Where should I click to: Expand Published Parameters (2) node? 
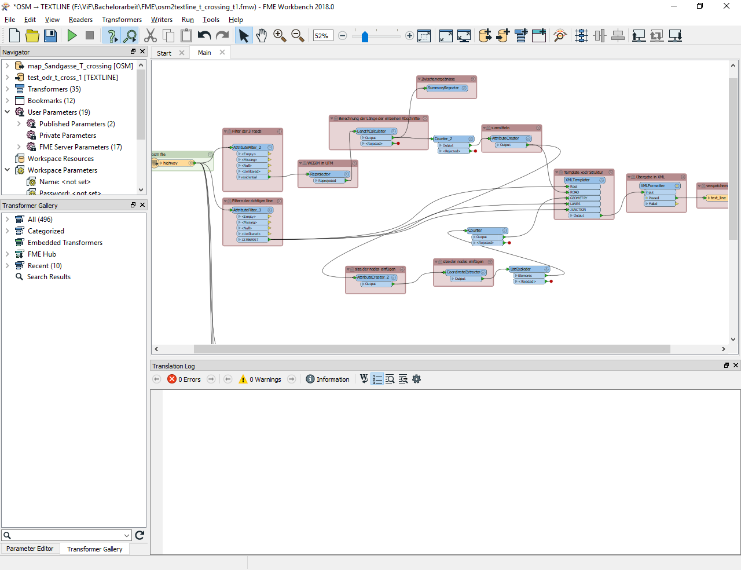pyautogui.click(x=19, y=124)
